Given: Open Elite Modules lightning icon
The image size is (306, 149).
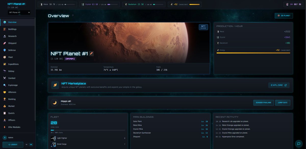Looking at the screenshot, I should [x=4, y=127].
